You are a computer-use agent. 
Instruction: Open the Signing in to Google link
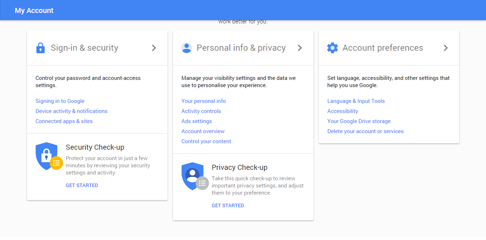60,101
